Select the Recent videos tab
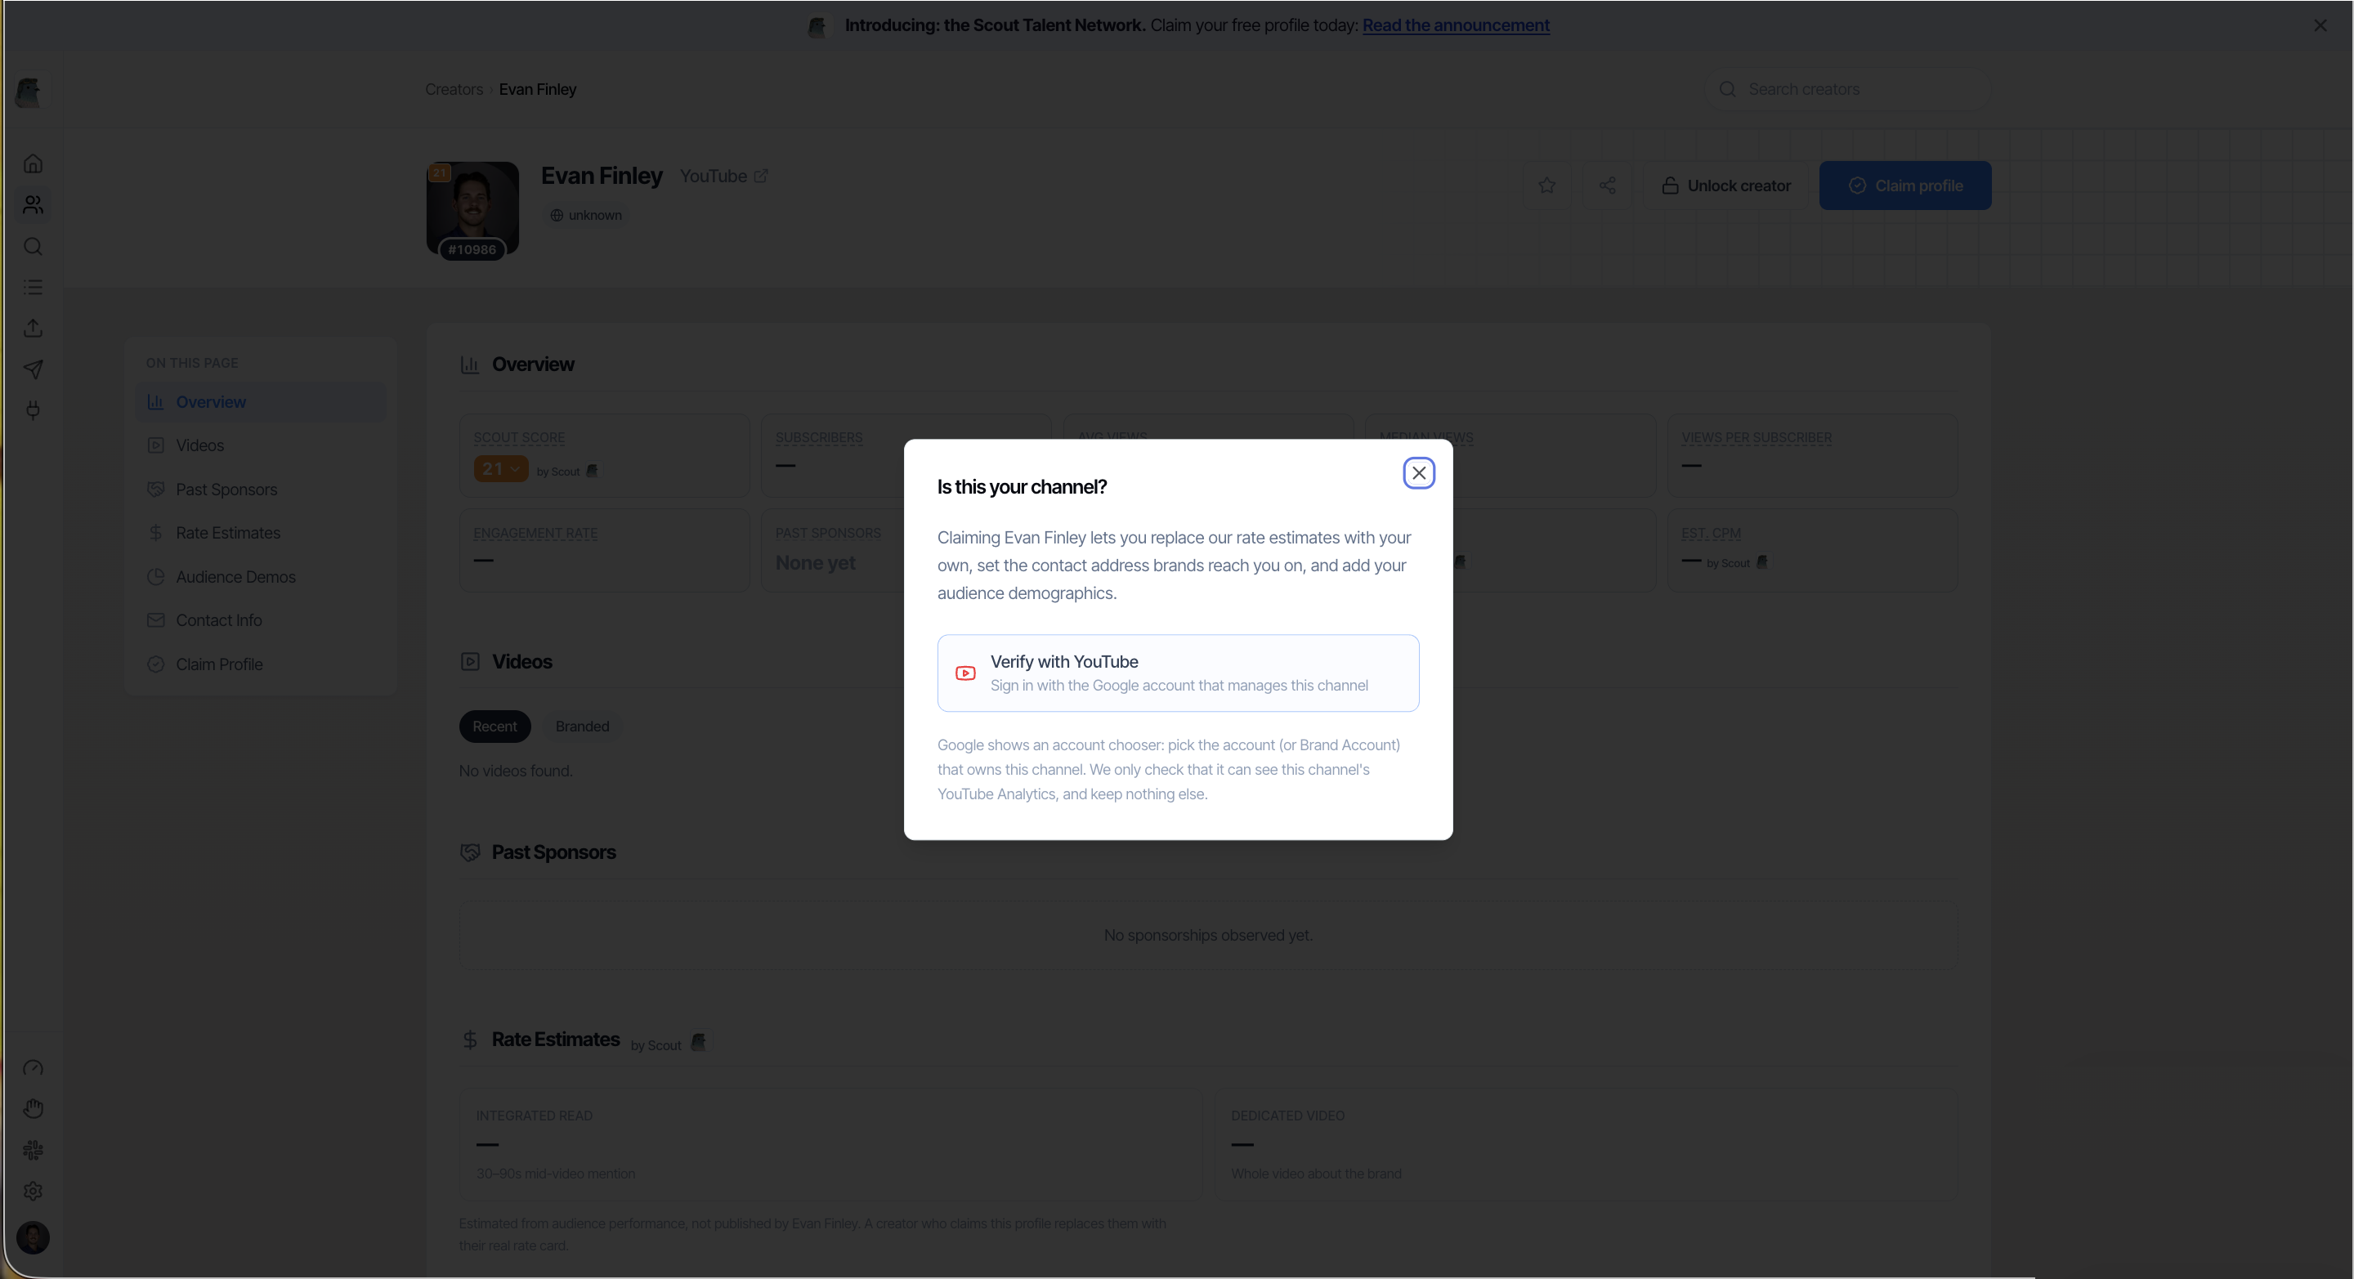The height and width of the screenshot is (1279, 2354). [x=495, y=727]
